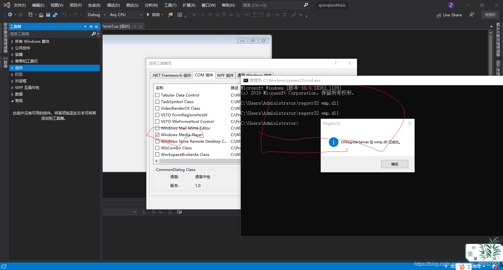Click the Visual Studio logo icon
The width and height of the screenshot is (503, 270).
pyautogui.click(x=7, y=5)
